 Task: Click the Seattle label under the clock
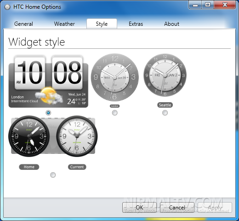(x=165, y=105)
